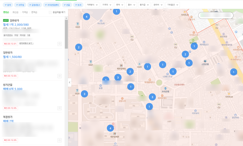
Task: Click the 농민회관 map icon
Action: pos(223,34)
